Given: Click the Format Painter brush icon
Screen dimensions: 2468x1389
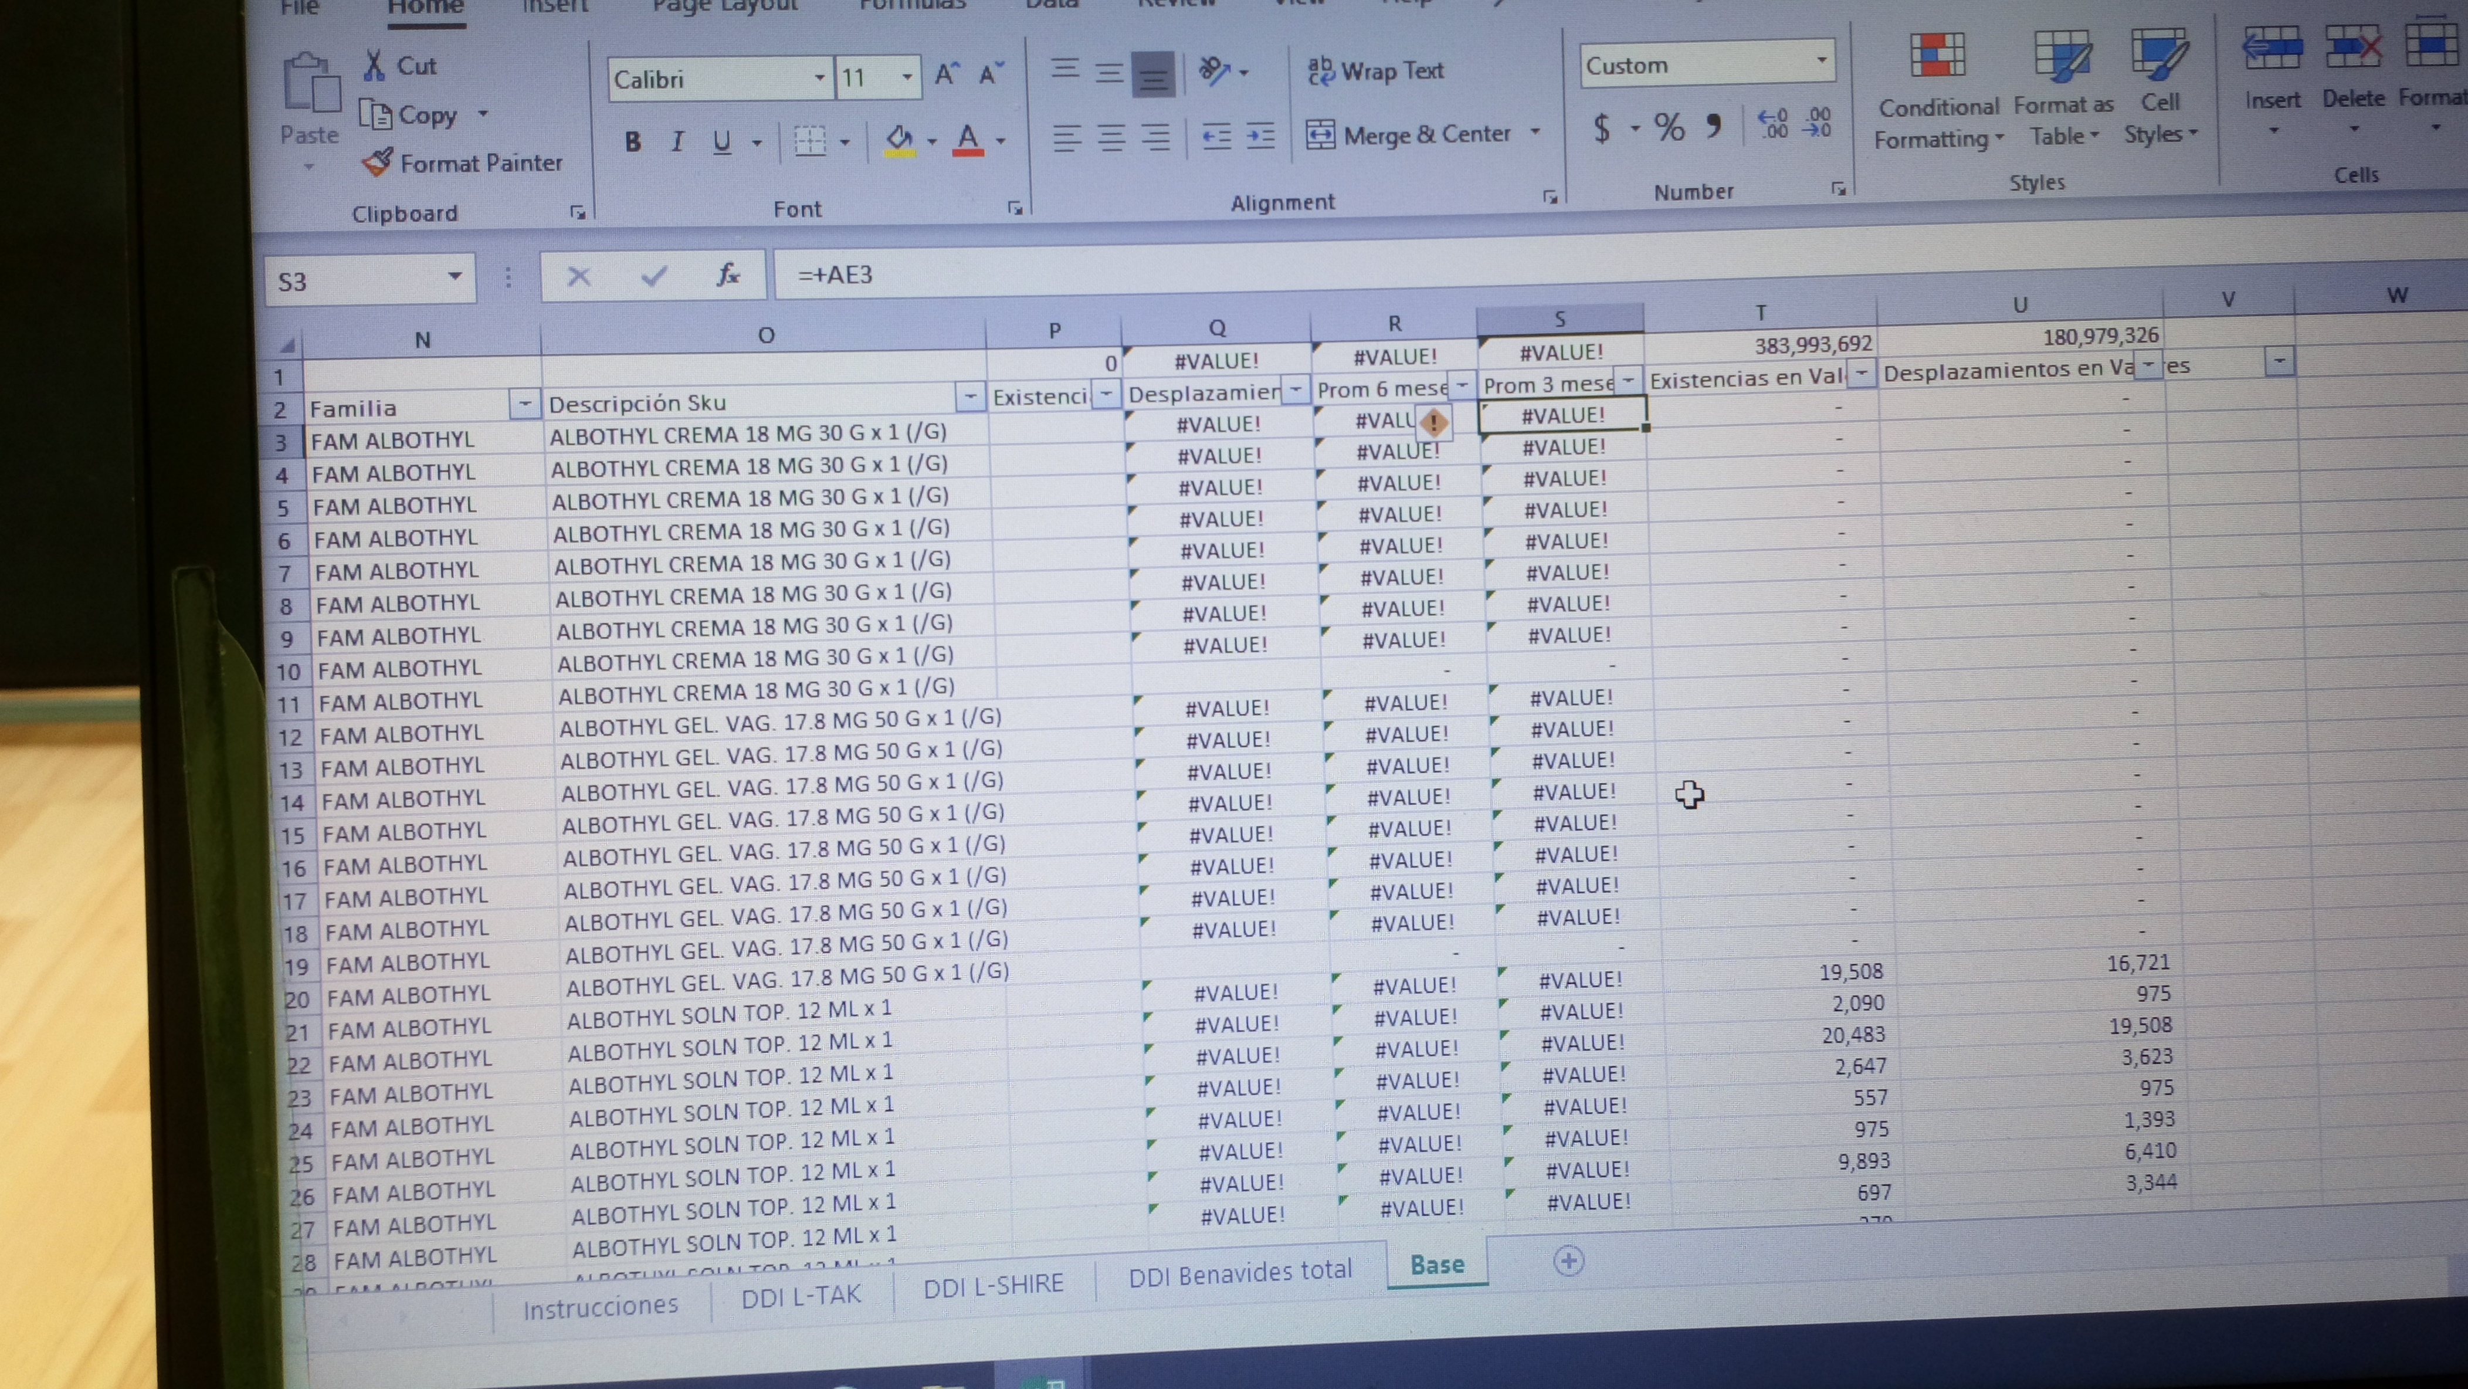Looking at the screenshot, I should tap(378, 162).
